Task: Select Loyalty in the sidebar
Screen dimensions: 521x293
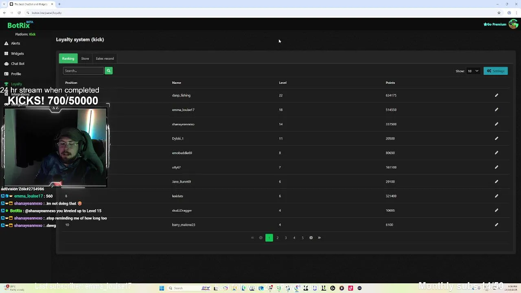Action: coord(16,84)
